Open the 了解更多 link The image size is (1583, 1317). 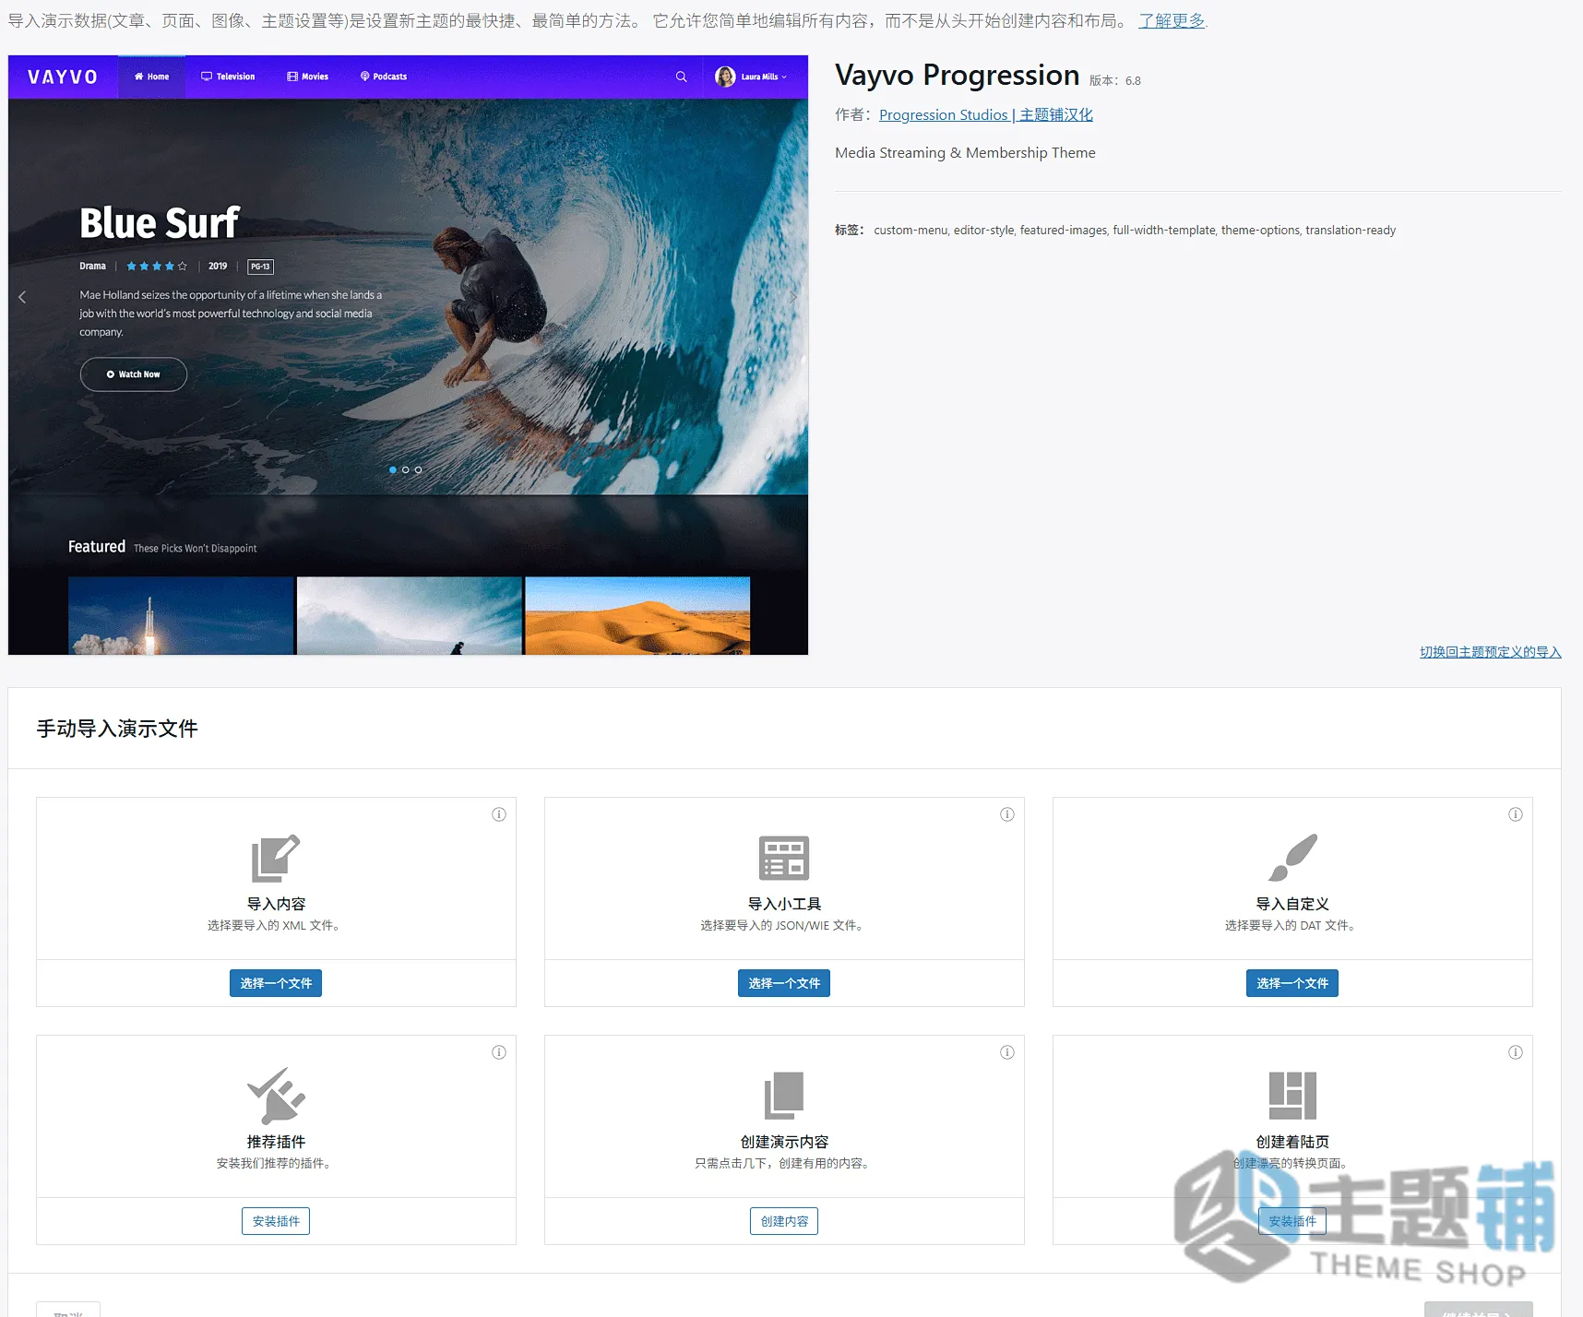[1172, 20]
